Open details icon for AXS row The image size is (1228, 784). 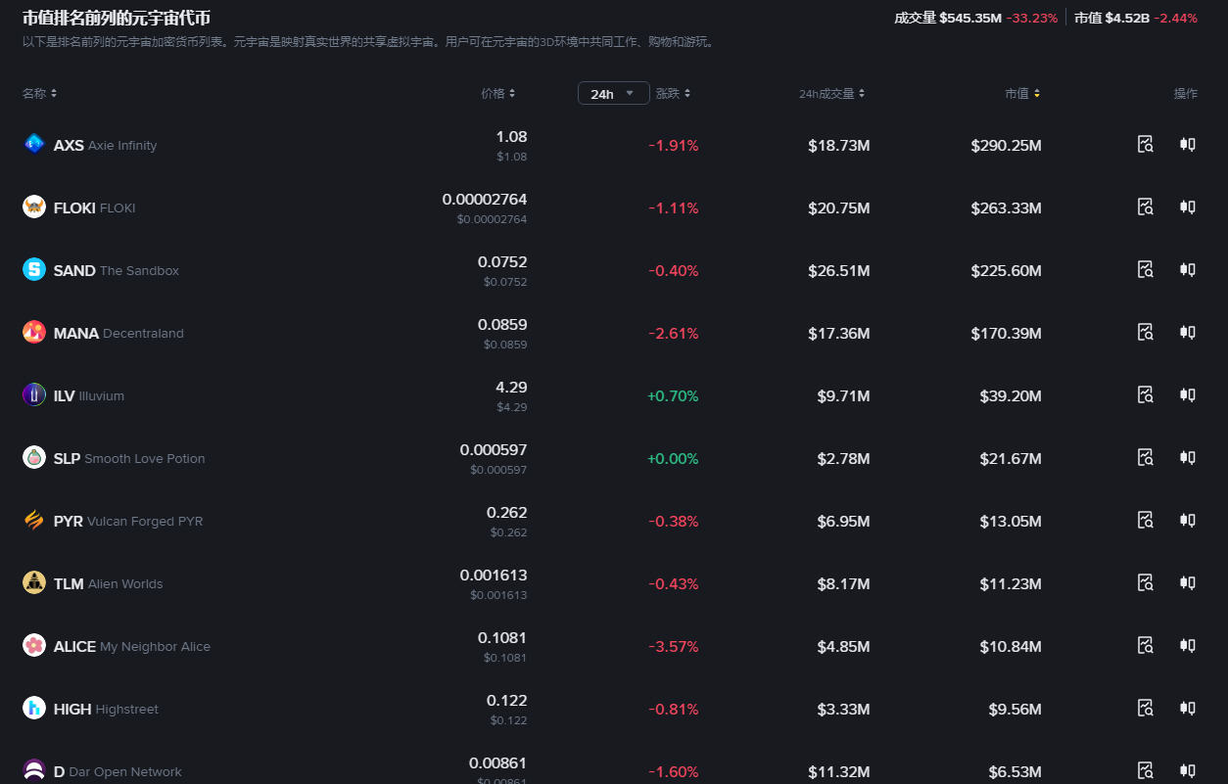pyautogui.click(x=1146, y=144)
